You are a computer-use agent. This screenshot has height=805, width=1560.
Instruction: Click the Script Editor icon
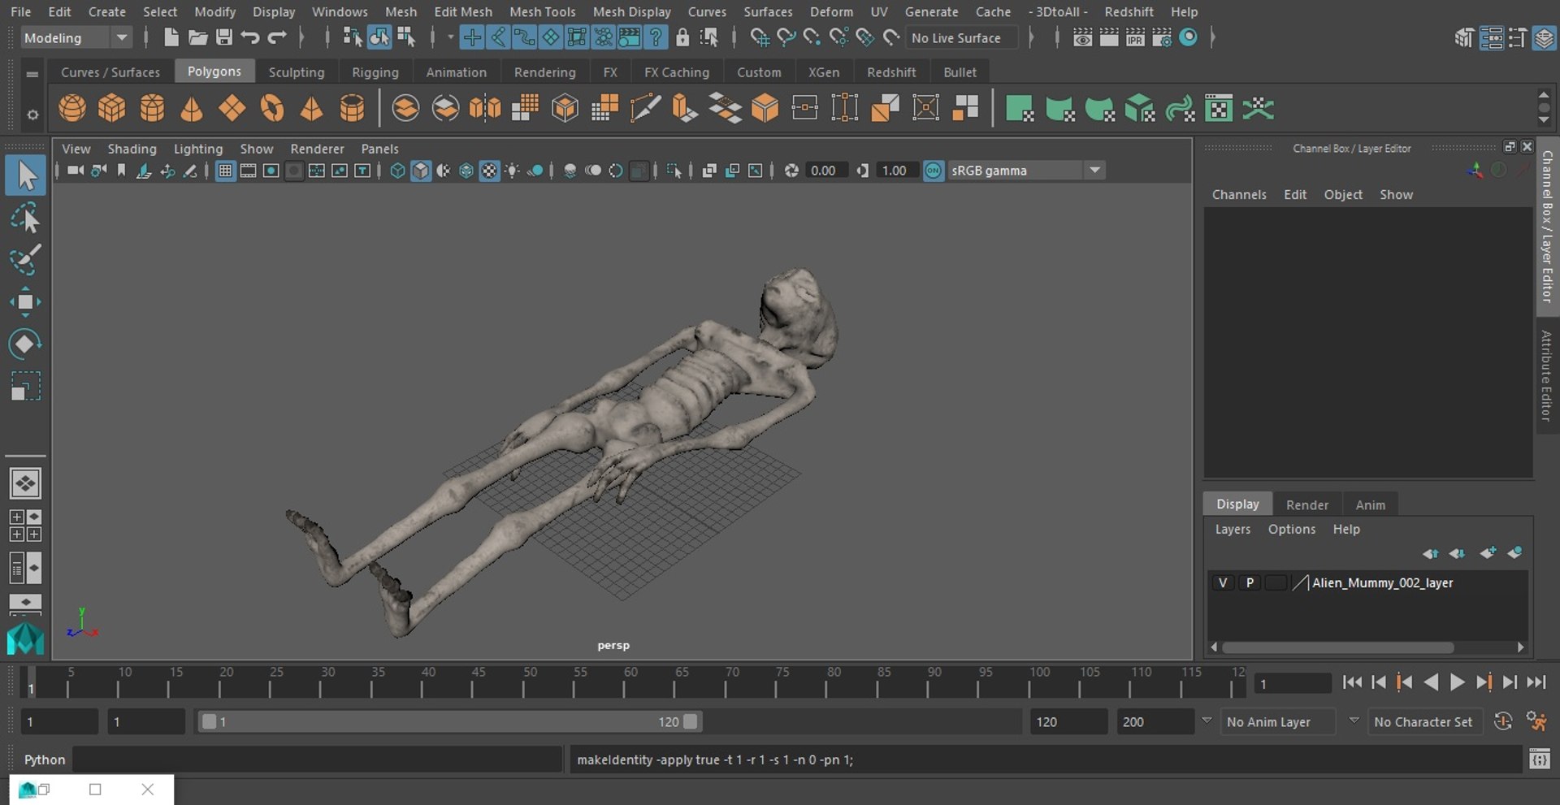pyautogui.click(x=1539, y=760)
